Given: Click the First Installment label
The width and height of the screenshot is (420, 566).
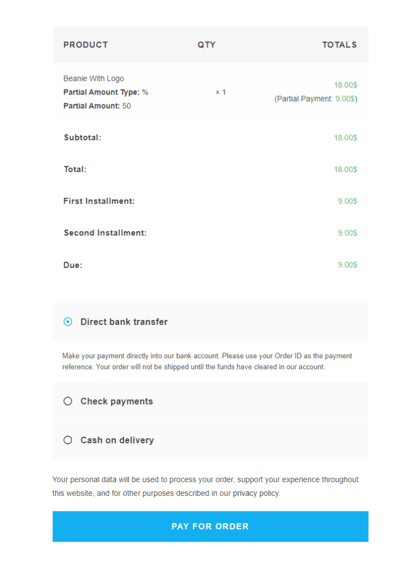Looking at the screenshot, I should pyautogui.click(x=98, y=201).
